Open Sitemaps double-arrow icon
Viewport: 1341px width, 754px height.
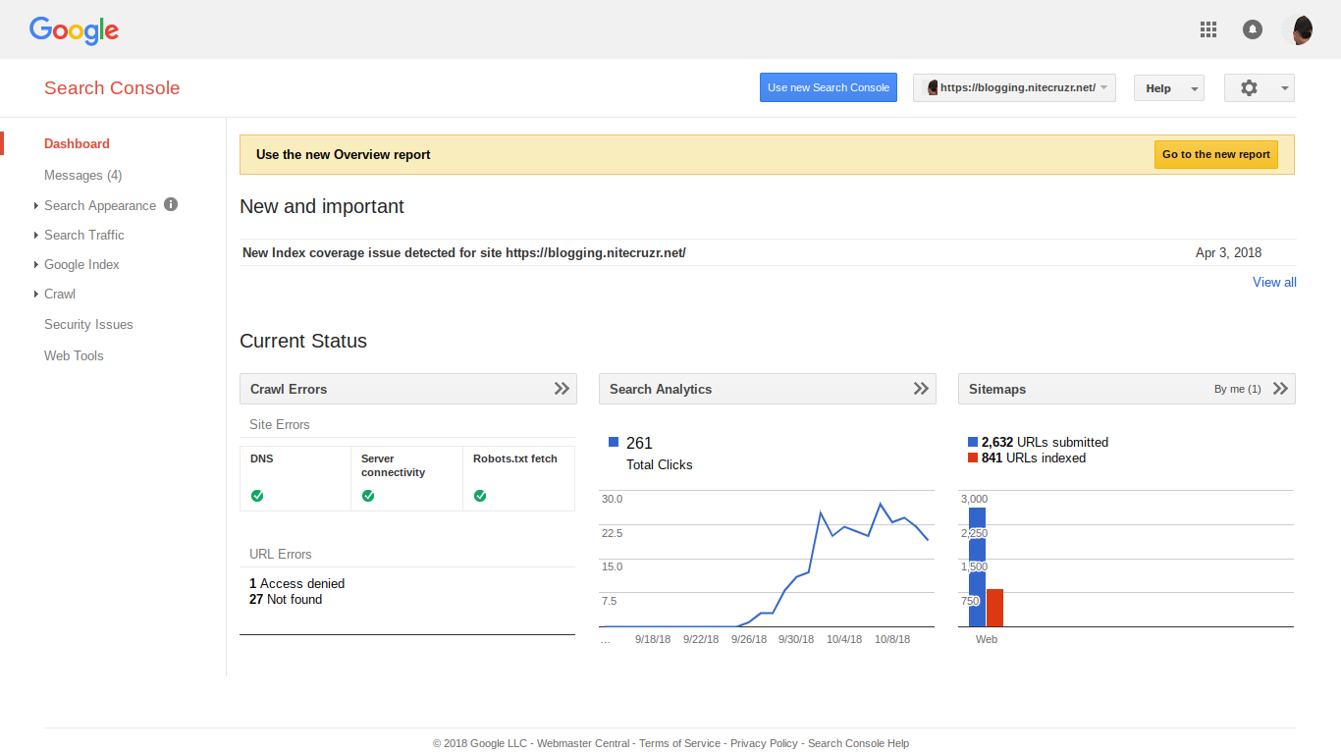click(1280, 389)
